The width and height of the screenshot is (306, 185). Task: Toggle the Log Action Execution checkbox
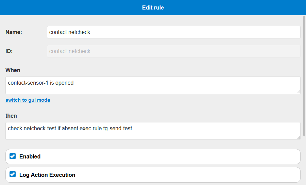13,174
